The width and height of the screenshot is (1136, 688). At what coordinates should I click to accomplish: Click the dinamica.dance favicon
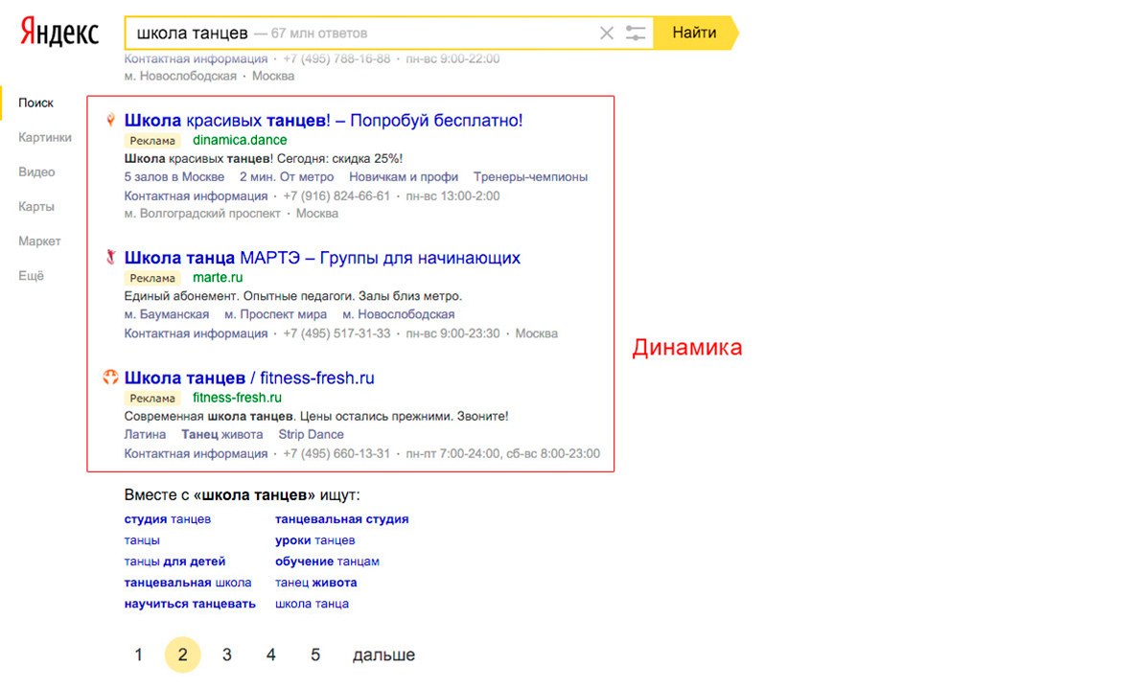111,121
